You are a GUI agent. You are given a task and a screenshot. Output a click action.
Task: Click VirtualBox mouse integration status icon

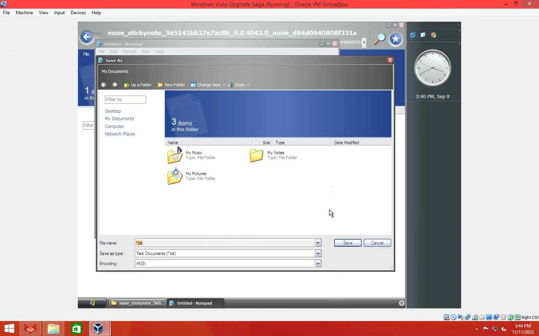(511, 317)
